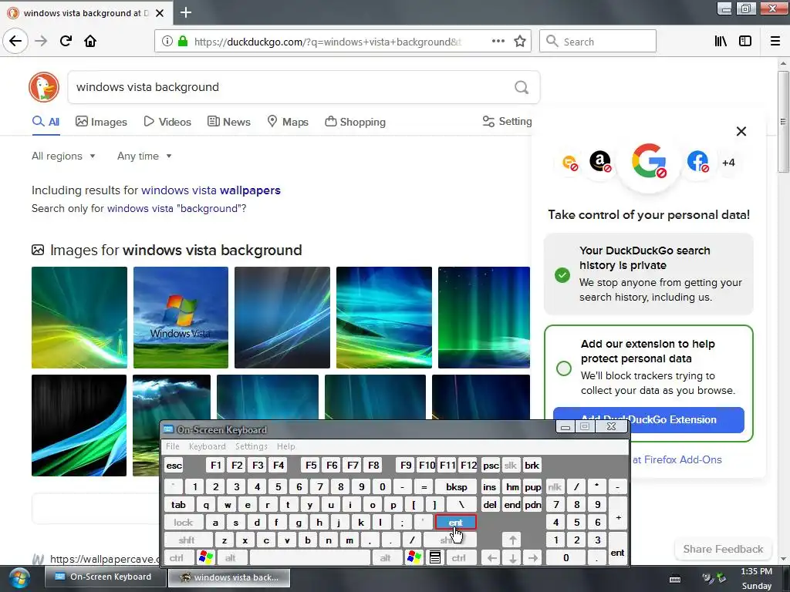Open the Keyboard menu of On-Screen Keyboard
The width and height of the screenshot is (790, 592).
[207, 446]
